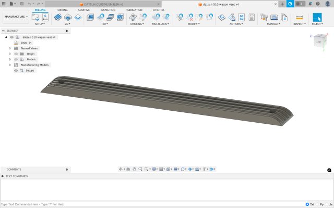The width and height of the screenshot is (334, 208).
Task: Switch to the MILLING tab
Action: (40, 10)
